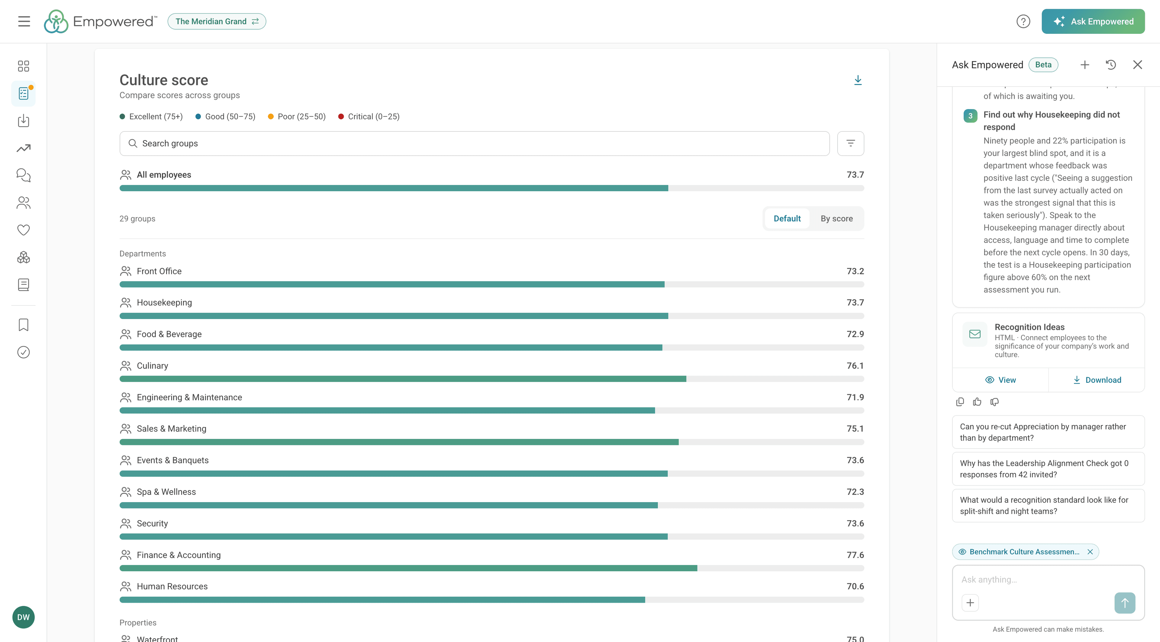Screen dimensions: 1160x642
Task: Give thumbs down to the response
Action: [994, 402]
